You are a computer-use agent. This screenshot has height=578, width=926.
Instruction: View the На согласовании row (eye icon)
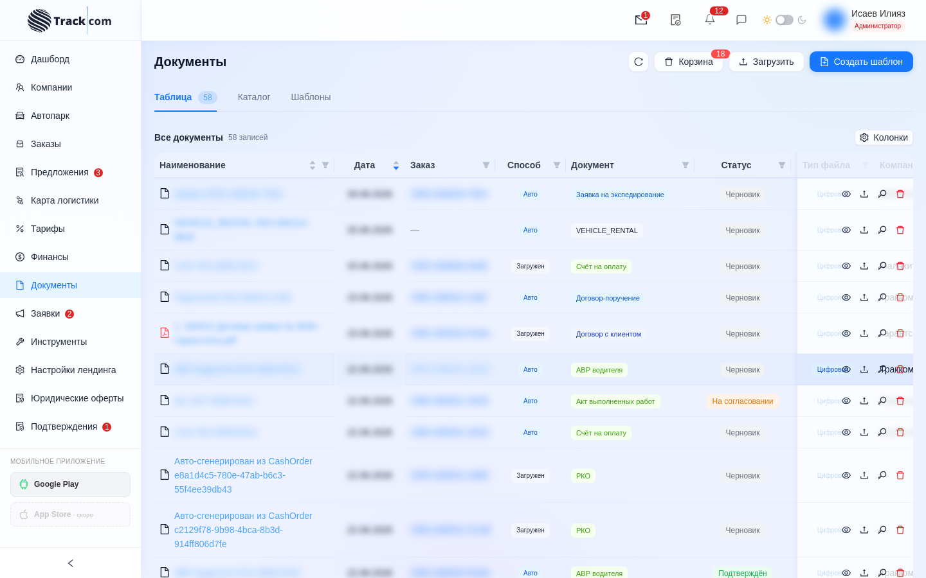coord(846,401)
